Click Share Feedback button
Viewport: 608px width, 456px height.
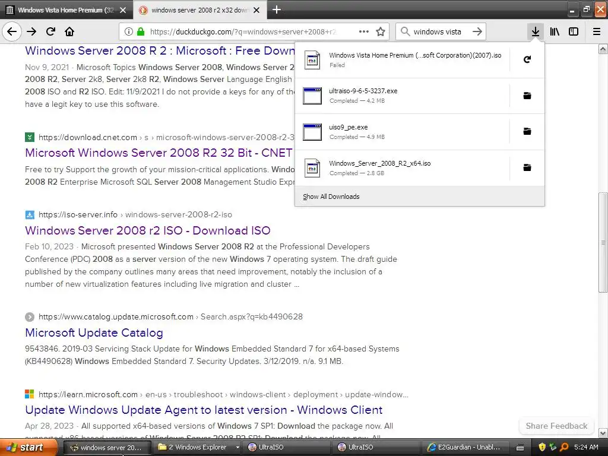[556, 426]
